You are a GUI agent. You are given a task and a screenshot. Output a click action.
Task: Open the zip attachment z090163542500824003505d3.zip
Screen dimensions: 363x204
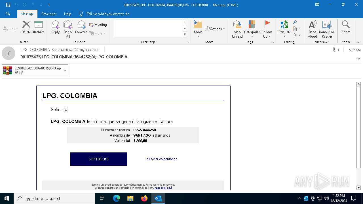(x=32, y=71)
